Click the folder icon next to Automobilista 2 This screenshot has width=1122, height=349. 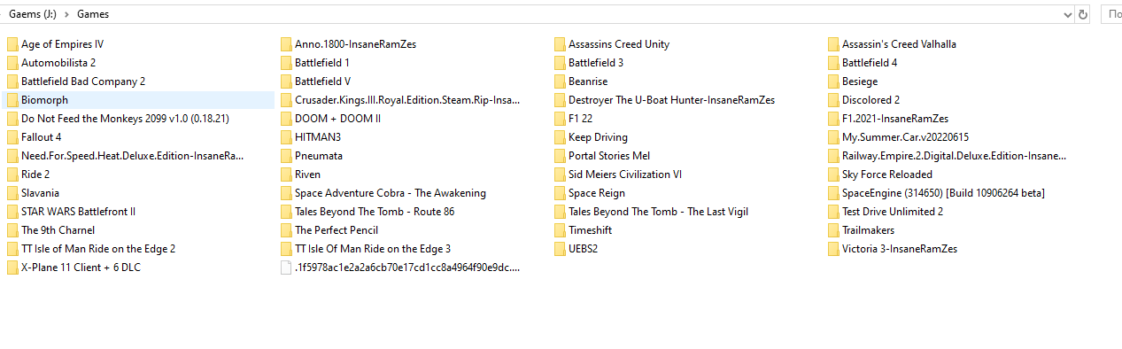coord(12,63)
